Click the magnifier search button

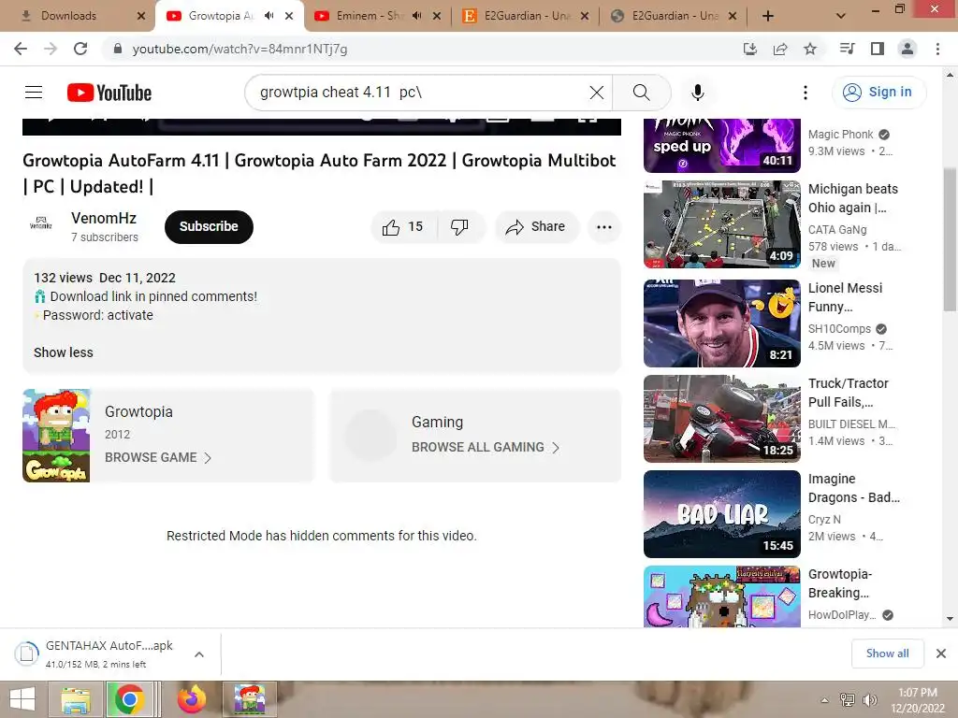coord(642,93)
